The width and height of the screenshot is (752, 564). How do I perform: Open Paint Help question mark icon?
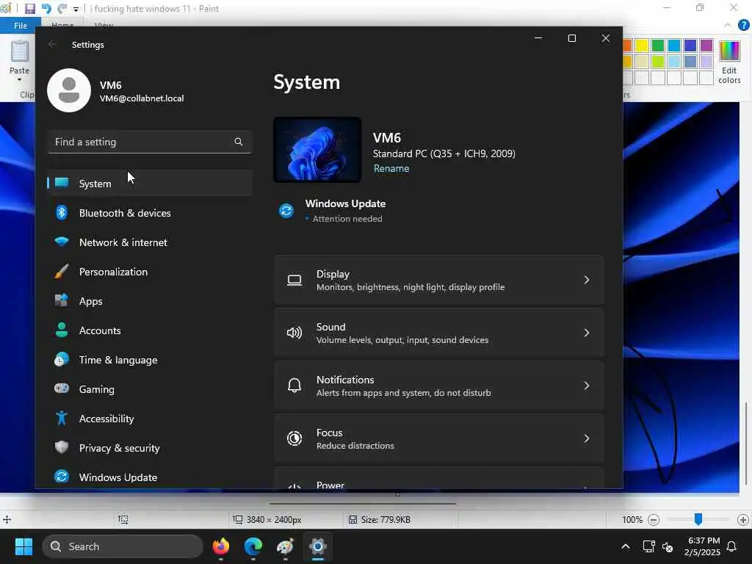[744, 25]
